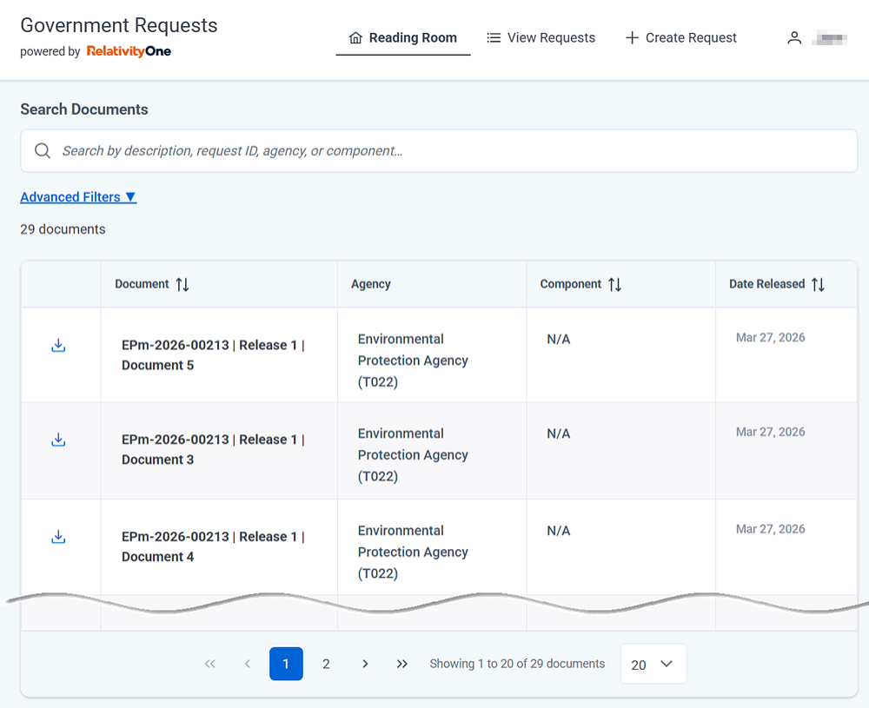Open the EPm-2026-00213 Document 5 entry
Screen dimensions: 869x708
click(x=213, y=355)
